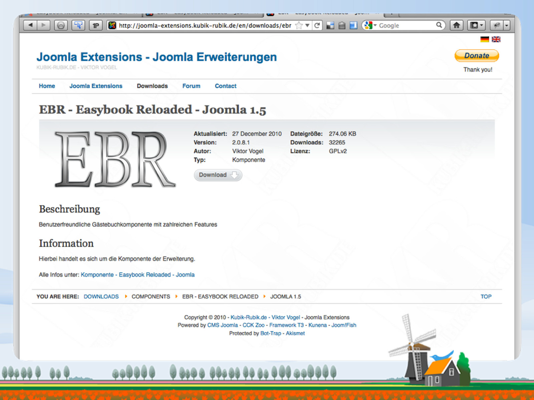Go forward with the browser forward arrow
Screen dimensions: 534x400
coord(44,25)
